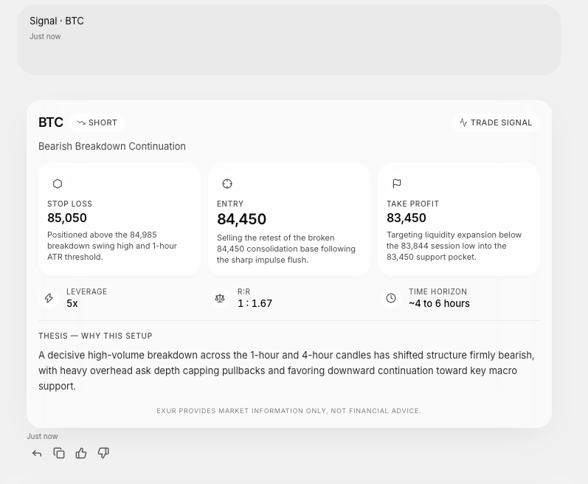This screenshot has height=484, width=588.
Task: Click the Bearish Breakdown Continuation subtitle
Action: pos(112,146)
